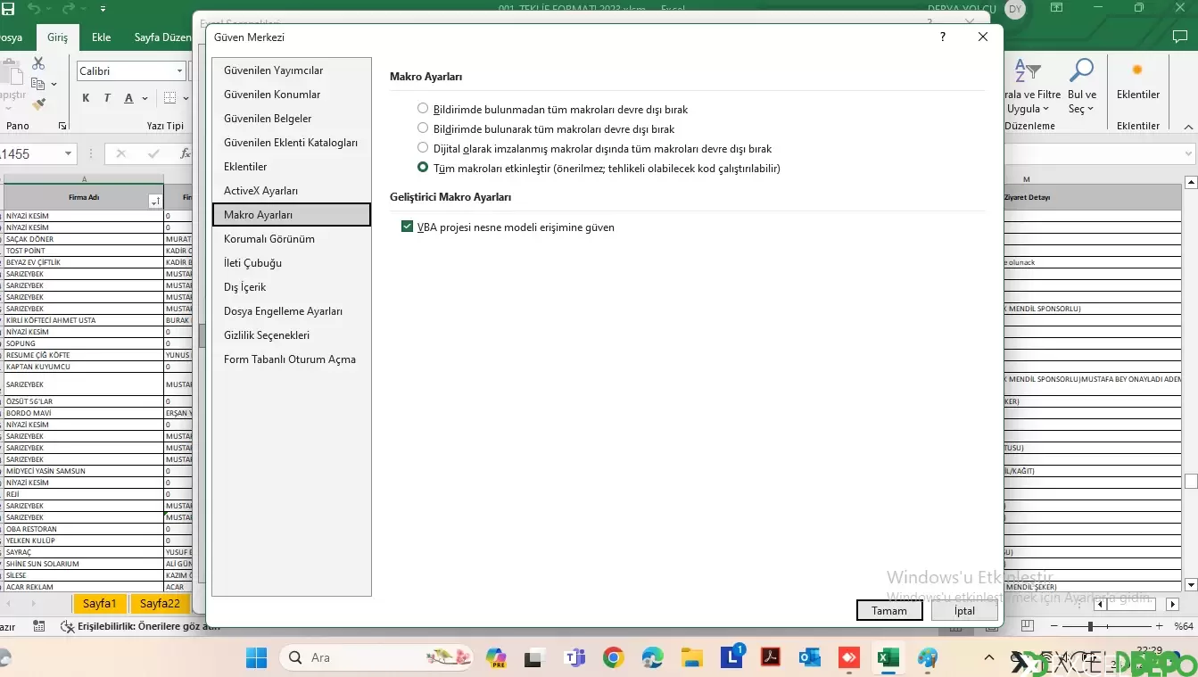
Task: Open Google Chrome from the taskbar
Action: [613, 658]
